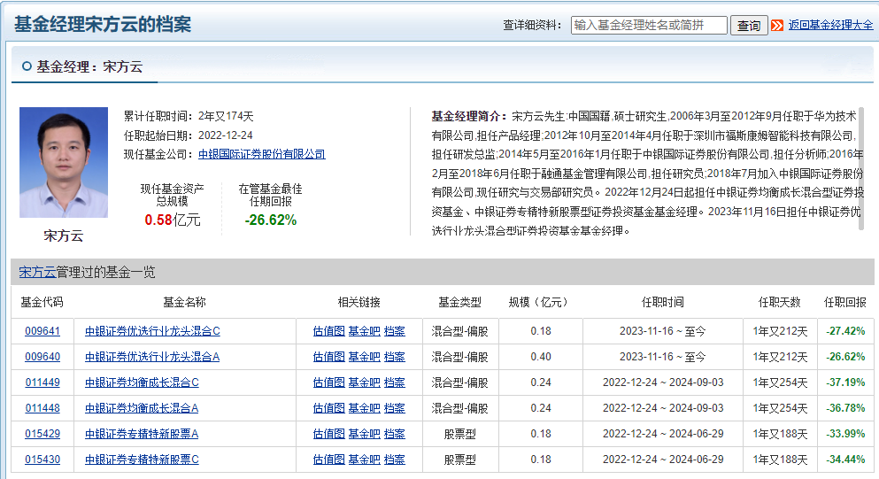Click the -27.42% return value
The height and width of the screenshot is (479, 879).
[845, 331]
